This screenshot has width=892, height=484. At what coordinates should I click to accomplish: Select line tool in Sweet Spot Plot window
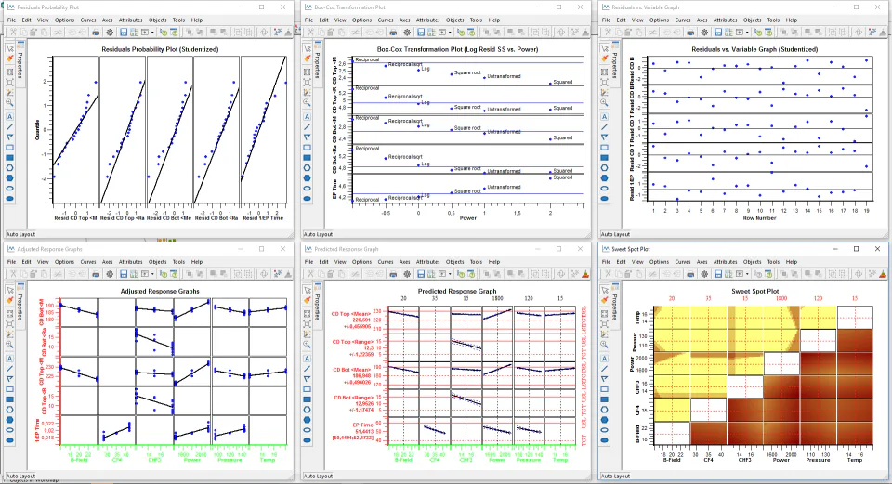click(x=605, y=369)
